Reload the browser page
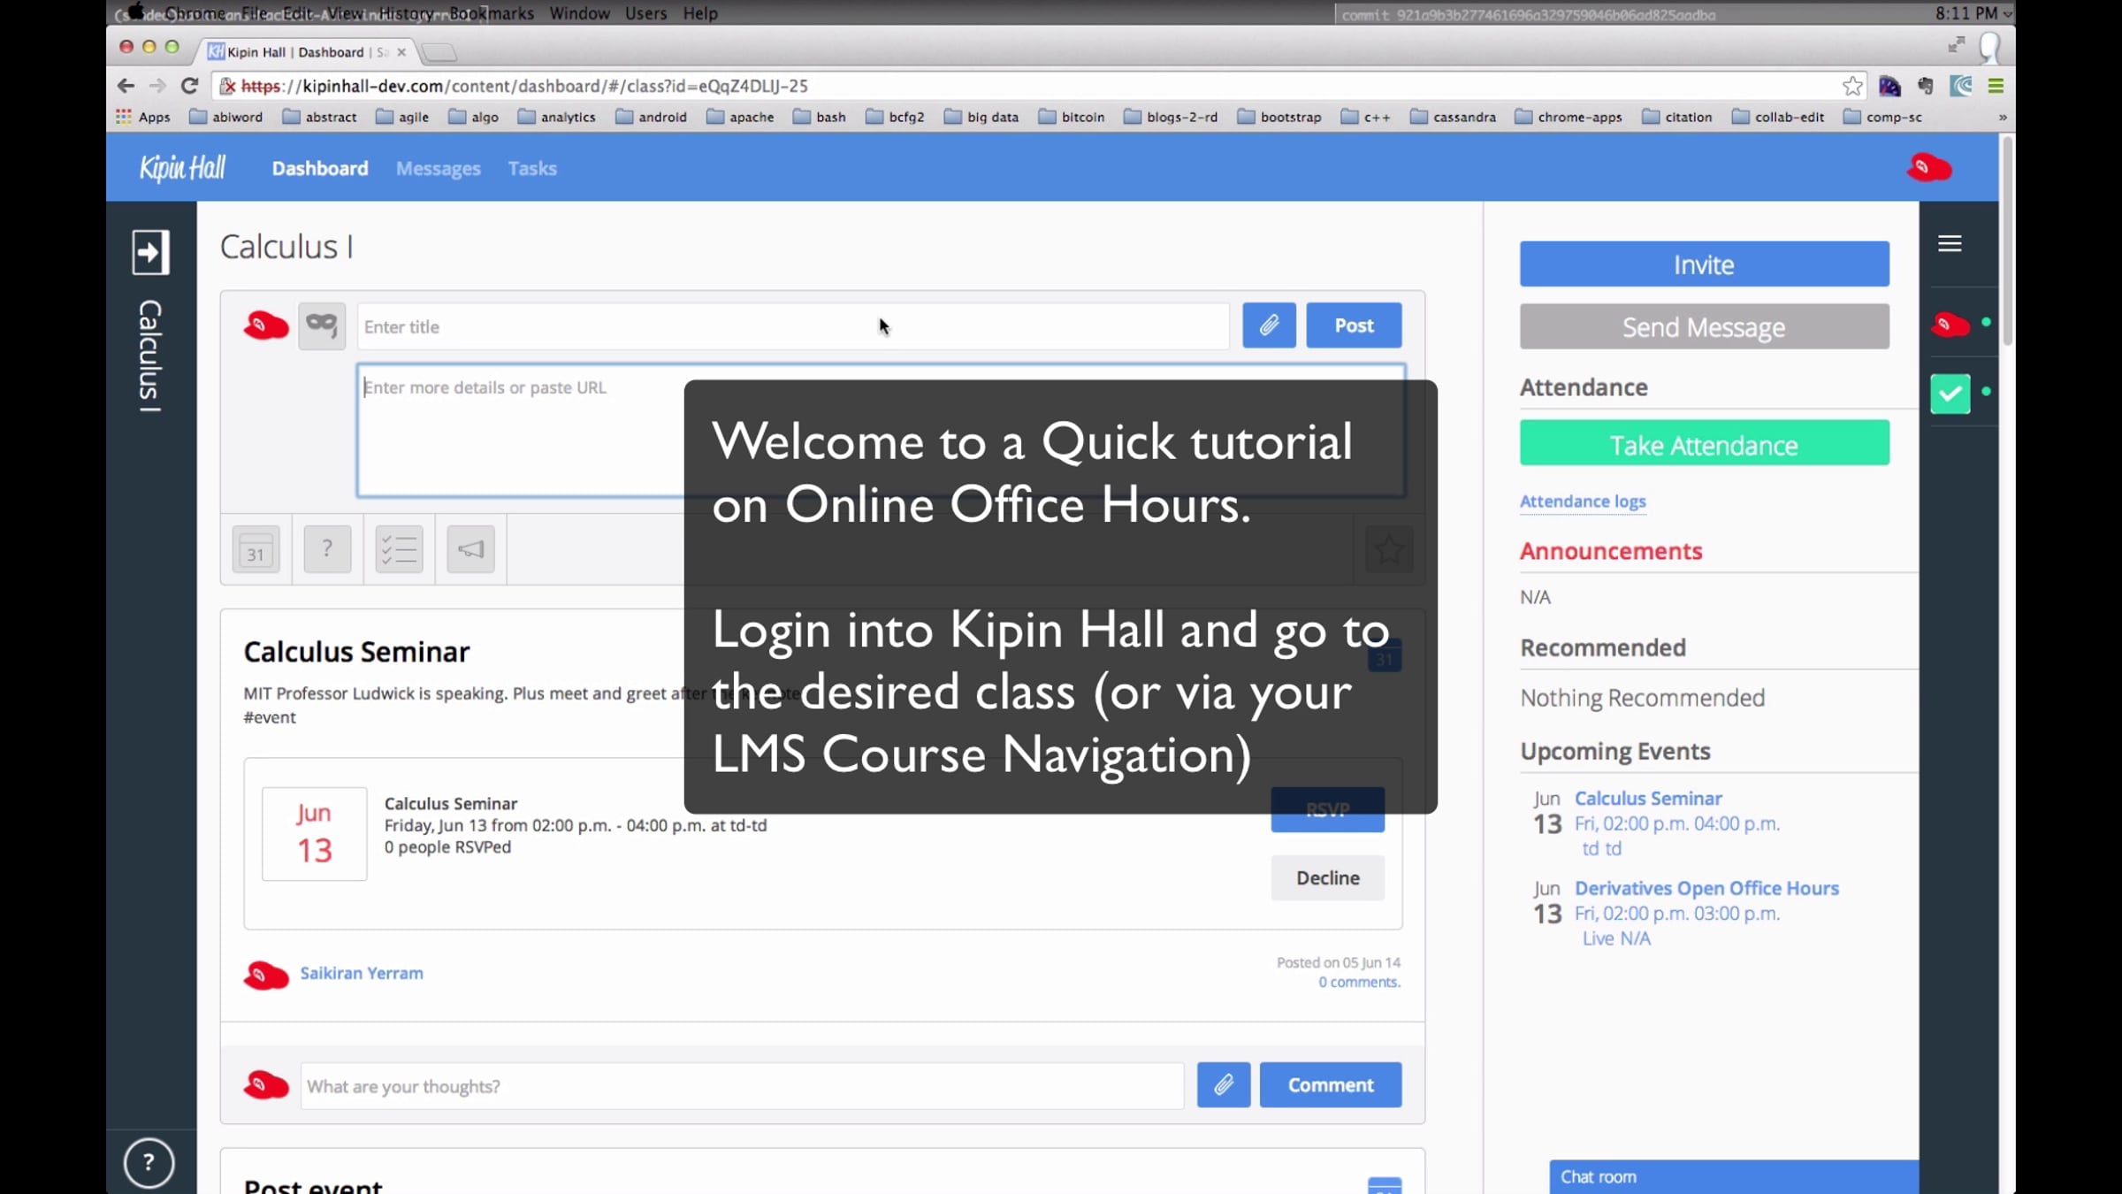 click(x=189, y=86)
